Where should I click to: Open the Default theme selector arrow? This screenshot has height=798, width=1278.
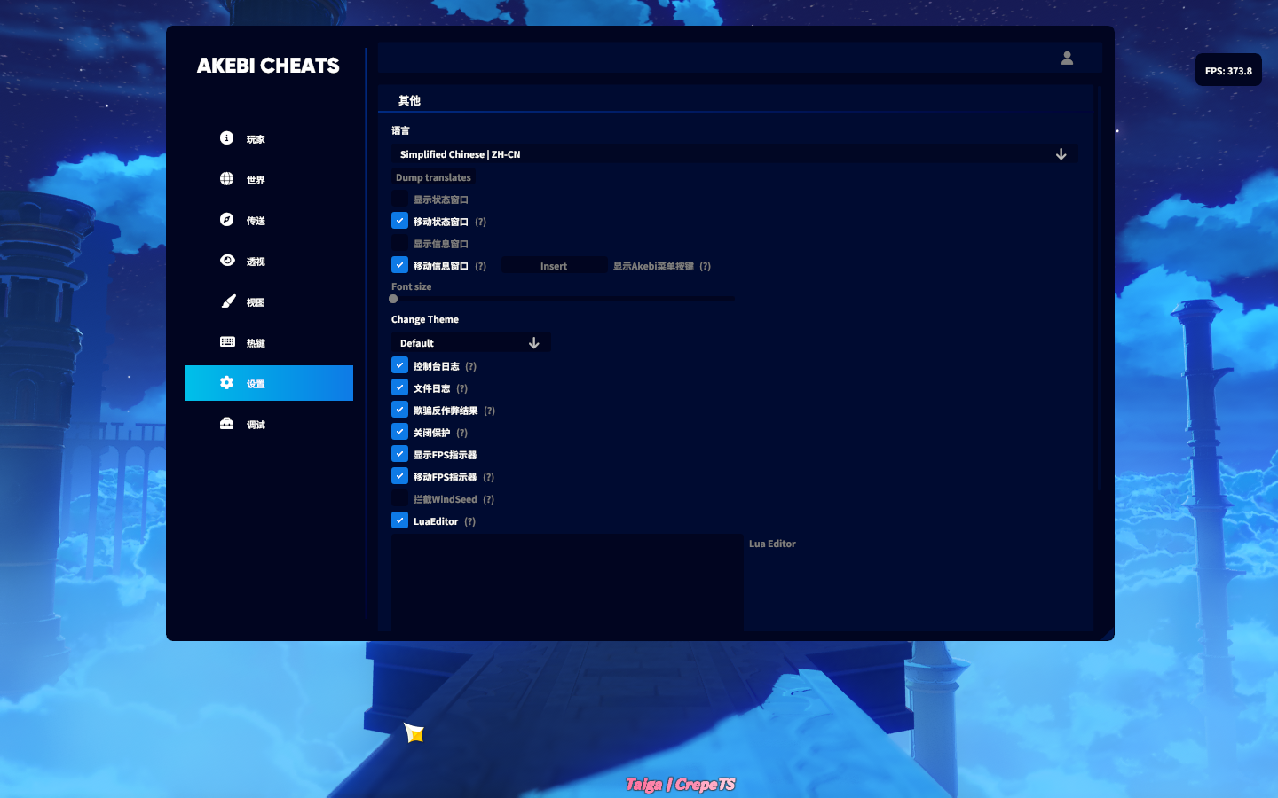[x=533, y=342]
